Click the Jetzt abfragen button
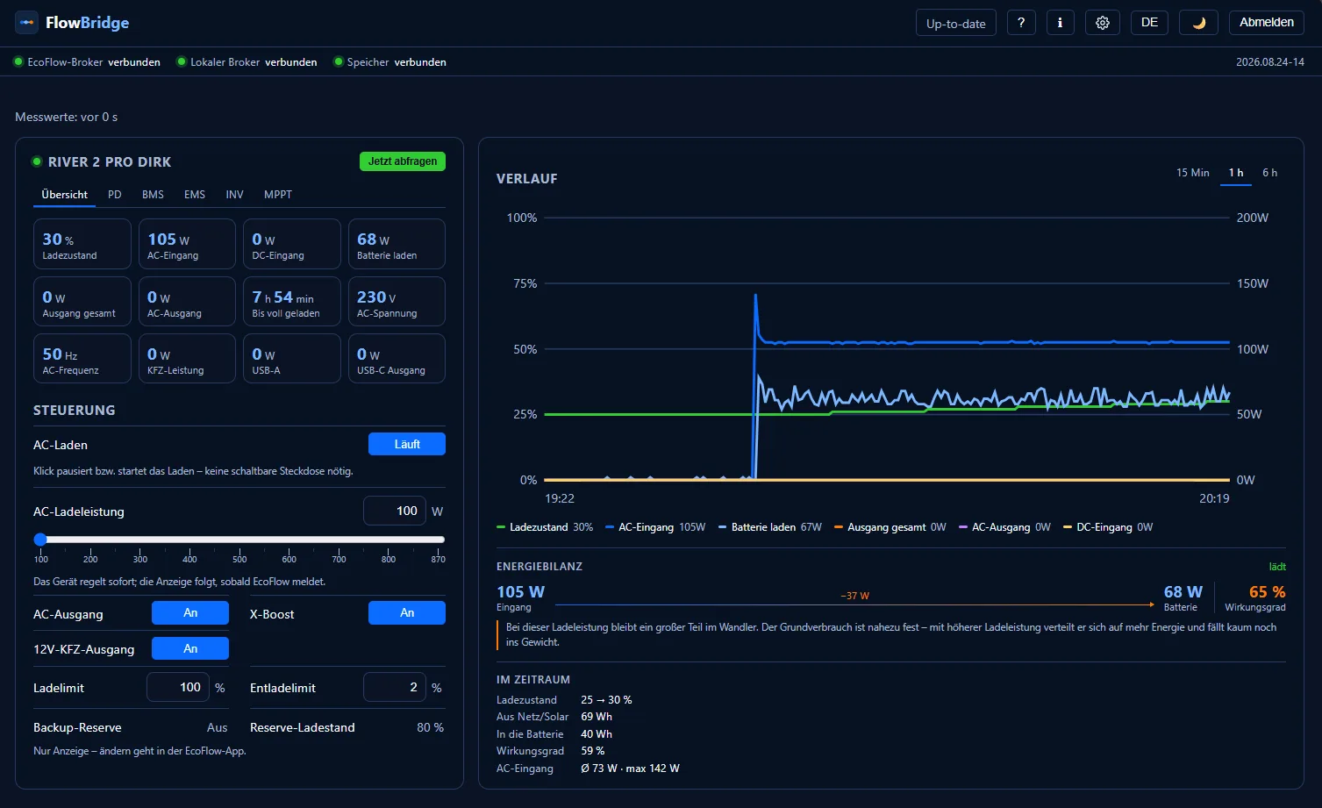Viewport: 1322px width, 808px height. (403, 161)
